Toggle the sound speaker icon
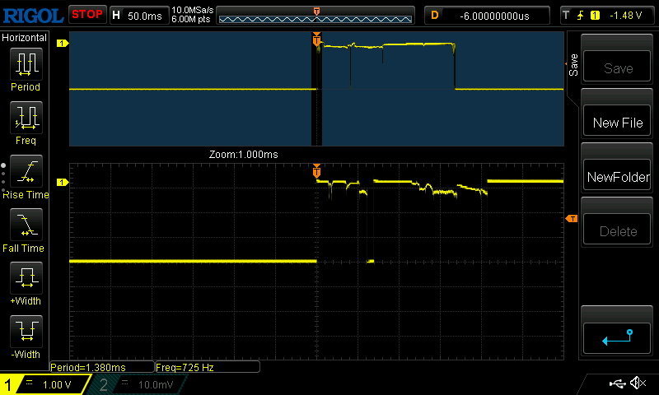Image resolution: width=659 pixels, height=395 pixels. (x=637, y=383)
